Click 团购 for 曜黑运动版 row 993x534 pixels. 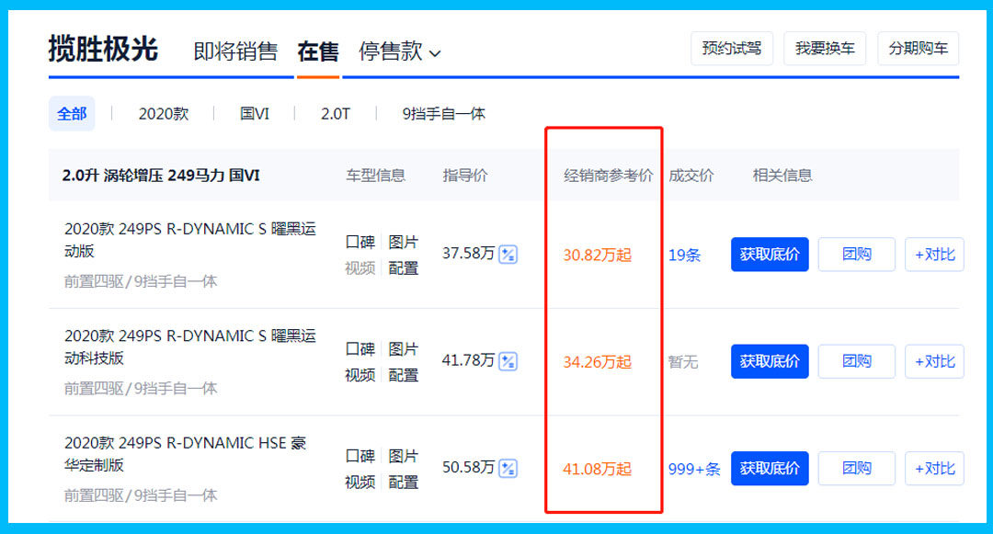pyautogui.click(x=856, y=255)
